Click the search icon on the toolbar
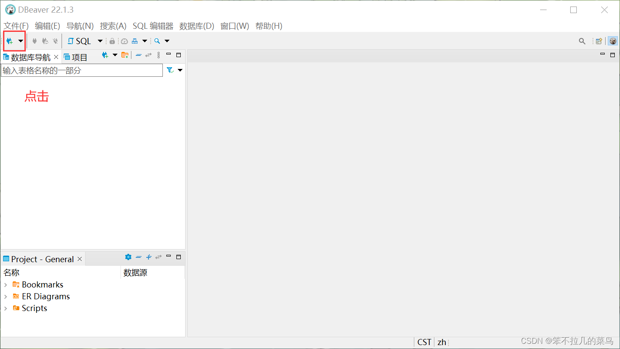The image size is (620, 349). pyautogui.click(x=157, y=41)
